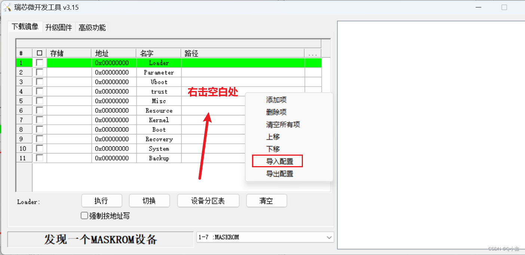Click the 路径 column header
The image size is (525, 255).
(x=243, y=53)
